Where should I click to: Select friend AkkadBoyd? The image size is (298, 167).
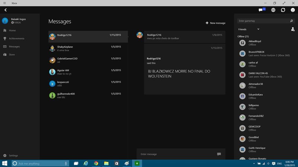pos(266,43)
